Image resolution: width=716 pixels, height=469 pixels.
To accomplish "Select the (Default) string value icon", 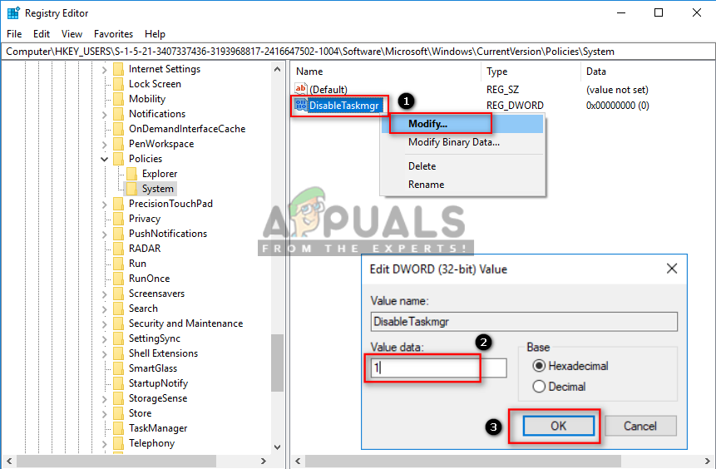I will pyautogui.click(x=301, y=89).
